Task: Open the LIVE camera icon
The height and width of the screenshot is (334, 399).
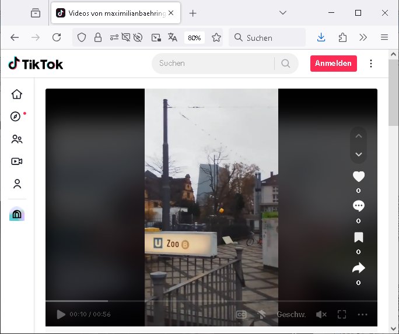Action: (x=17, y=161)
